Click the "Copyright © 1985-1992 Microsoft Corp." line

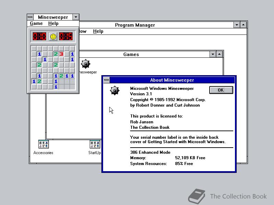[x=168, y=100]
